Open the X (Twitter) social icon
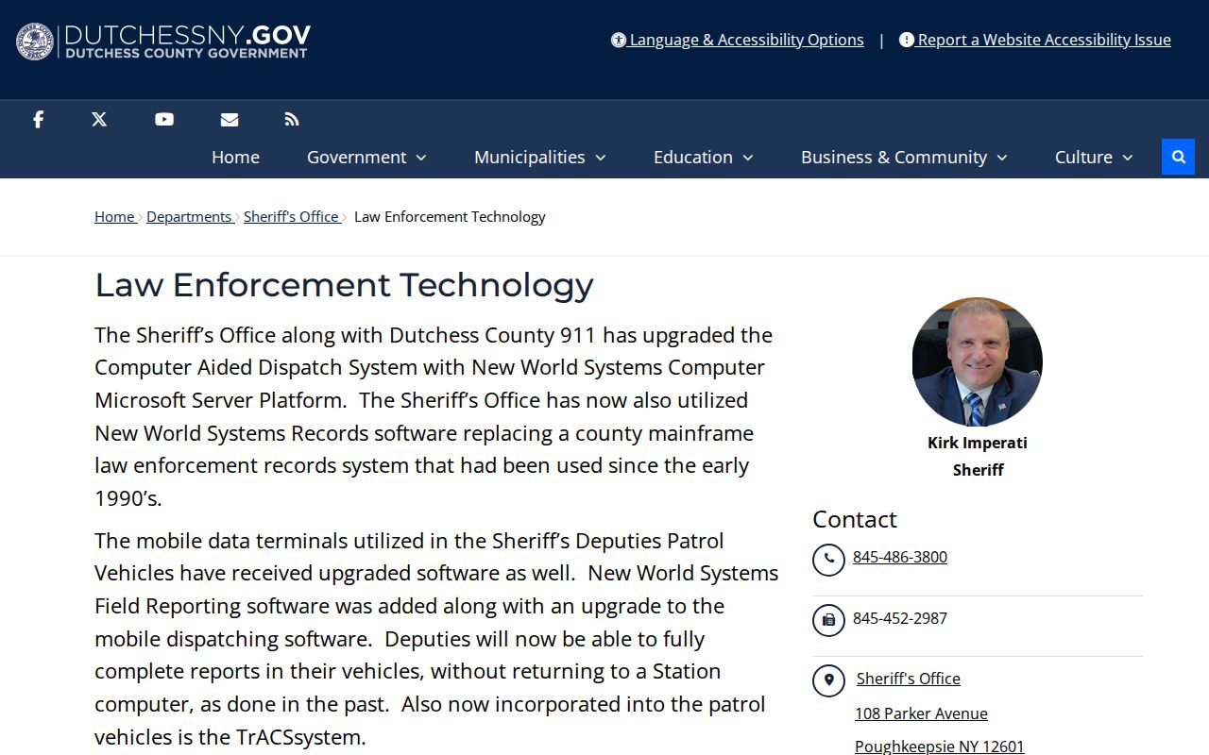Screen dimensions: 1209x755 [x=99, y=119]
